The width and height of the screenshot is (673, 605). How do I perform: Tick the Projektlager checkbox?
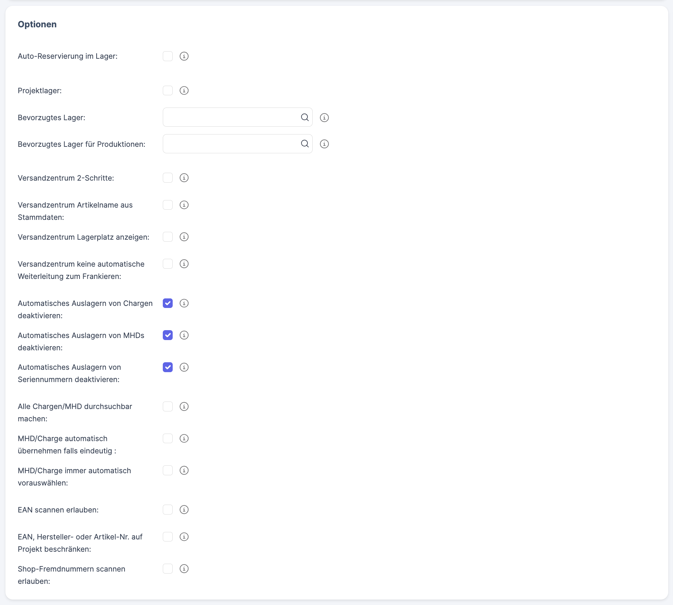tap(168, 90)
